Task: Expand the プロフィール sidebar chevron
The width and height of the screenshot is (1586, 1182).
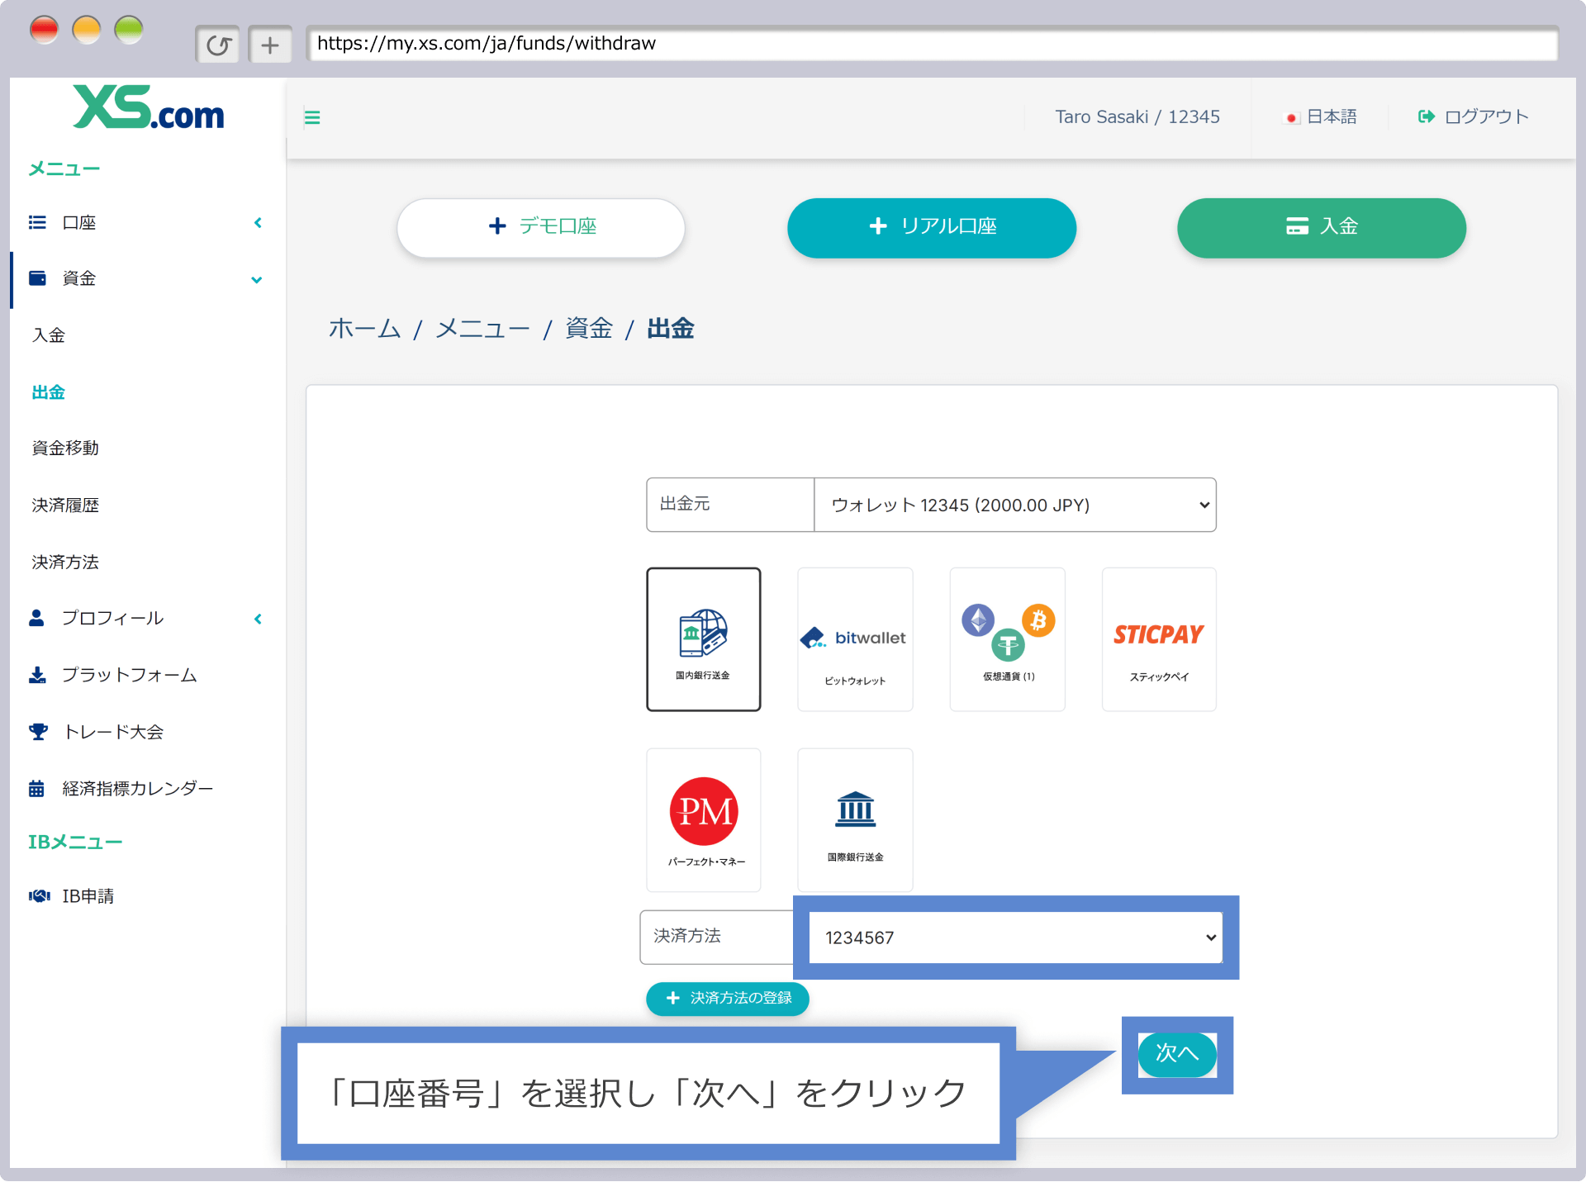Action: click(x=258, y=619)
